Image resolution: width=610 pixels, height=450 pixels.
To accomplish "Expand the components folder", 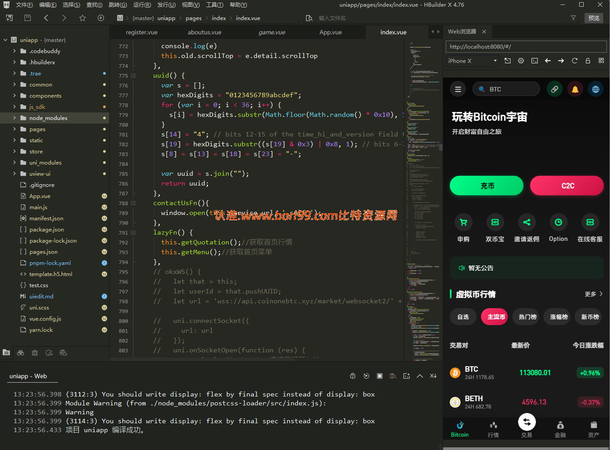I will coord(14,95).
